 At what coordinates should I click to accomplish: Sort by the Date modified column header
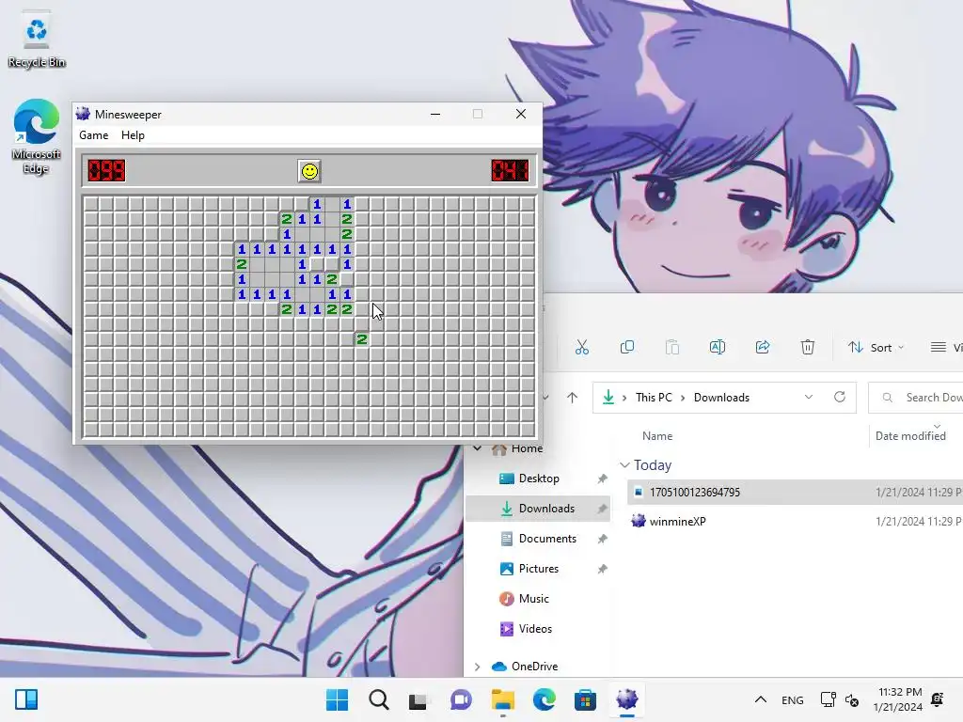click(x=910, y=436)
